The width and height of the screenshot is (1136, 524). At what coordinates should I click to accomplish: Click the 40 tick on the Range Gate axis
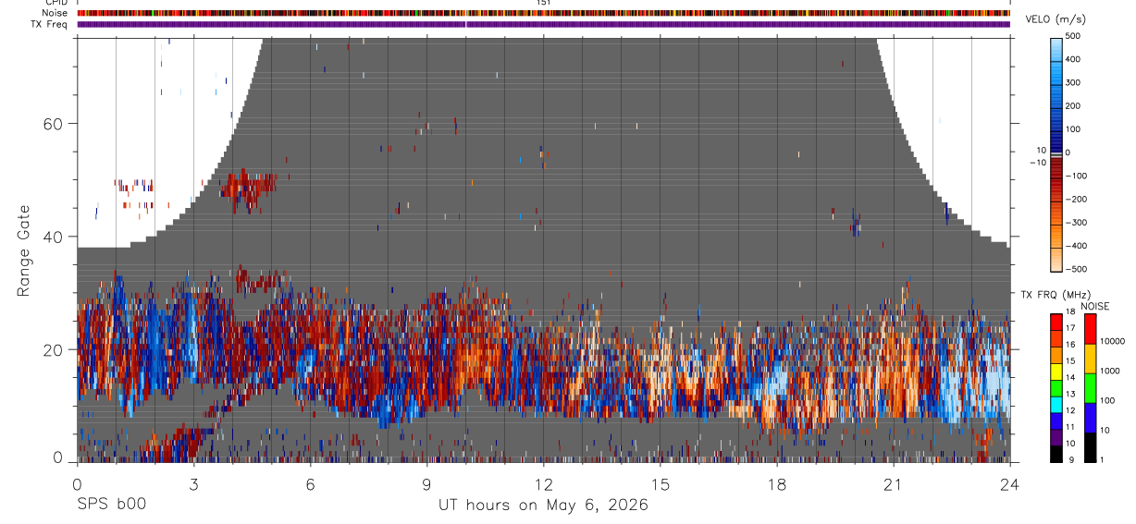click(x=54, y=237)
